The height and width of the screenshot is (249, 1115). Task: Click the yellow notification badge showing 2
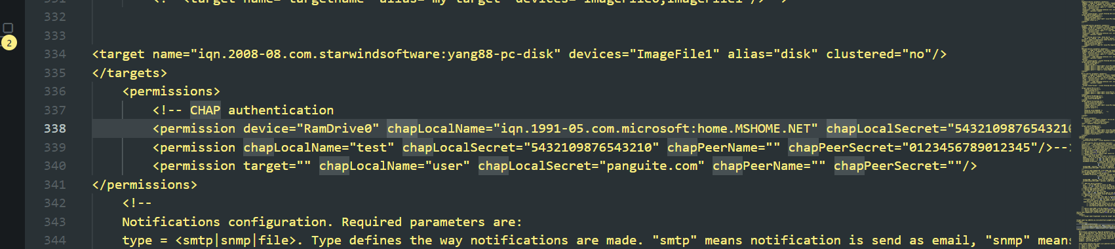9,43
